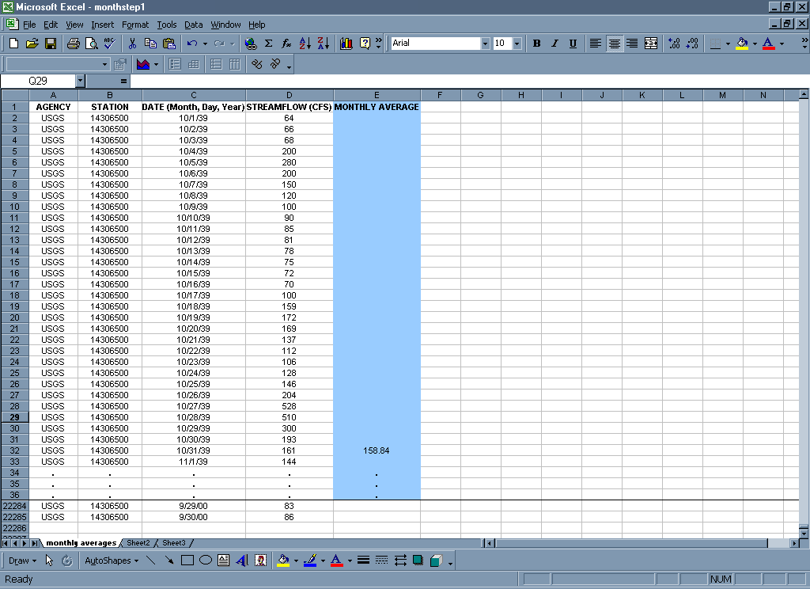Launch the Chart Wizard icon
The width and height of the screenshot is (810, 589).
click(x=346, y=44)
